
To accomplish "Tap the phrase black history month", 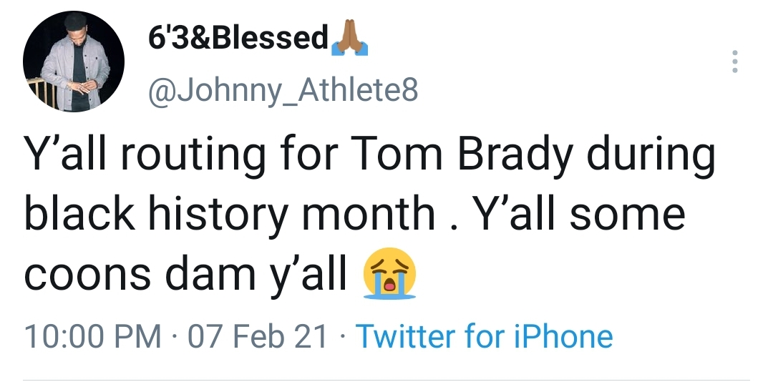I will tap(229, 215).
